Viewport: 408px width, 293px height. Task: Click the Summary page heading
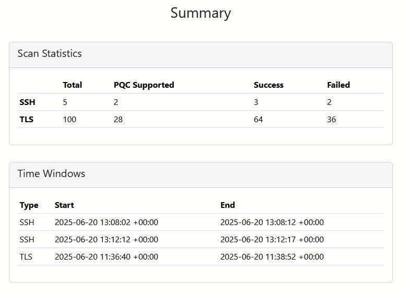click(200, 13)
